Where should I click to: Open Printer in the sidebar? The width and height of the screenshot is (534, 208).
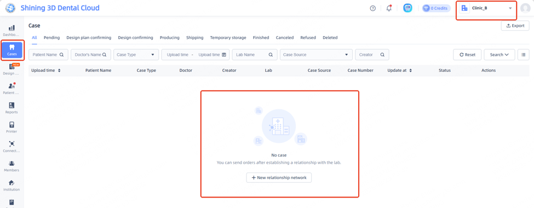[12, 128]
